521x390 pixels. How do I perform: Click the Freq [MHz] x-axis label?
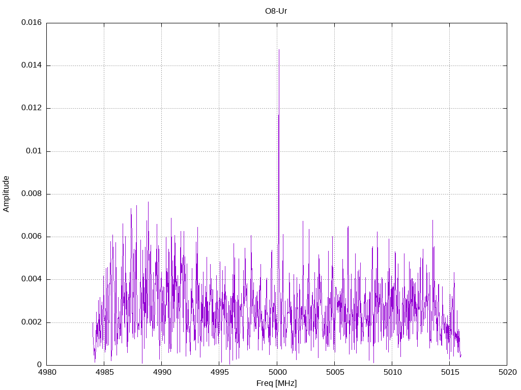coord(276,383)
